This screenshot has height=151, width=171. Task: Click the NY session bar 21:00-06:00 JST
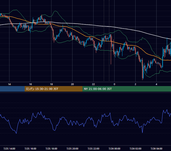pyautogui.click(x=126, y=89)
